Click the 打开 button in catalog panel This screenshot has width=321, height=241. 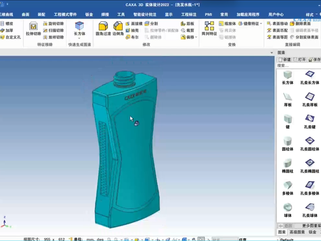(x=300, y=60)
